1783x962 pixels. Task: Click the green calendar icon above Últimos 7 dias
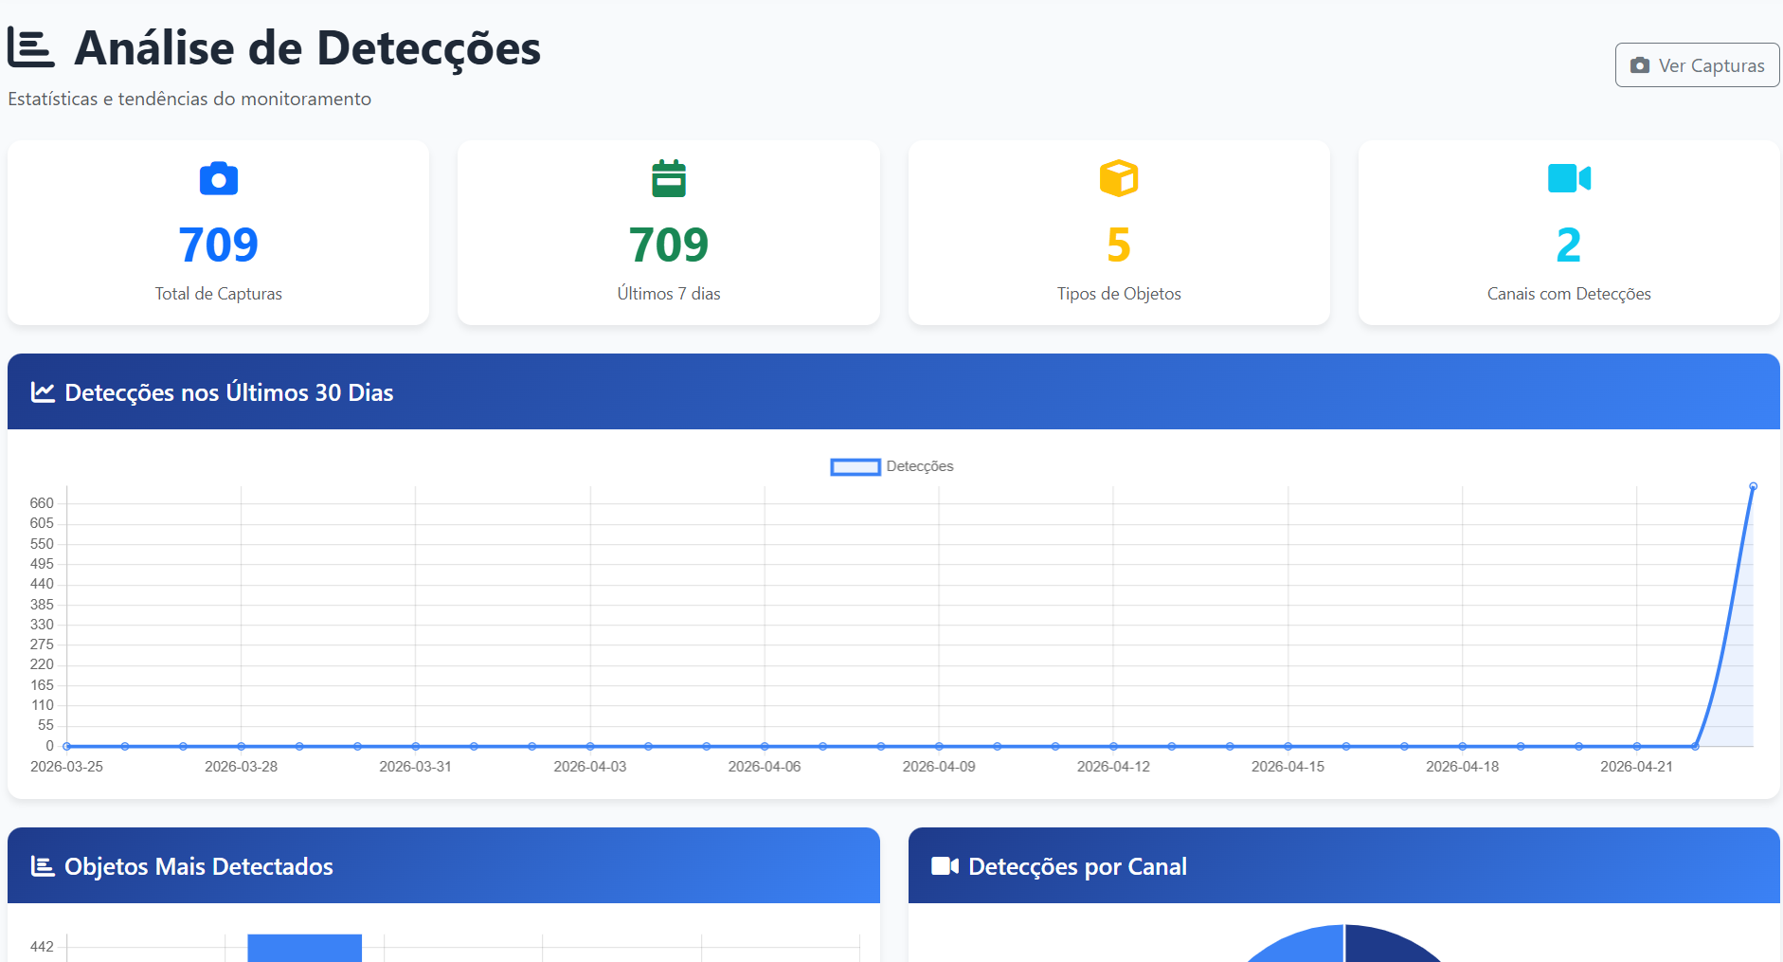tap(669, 178)
